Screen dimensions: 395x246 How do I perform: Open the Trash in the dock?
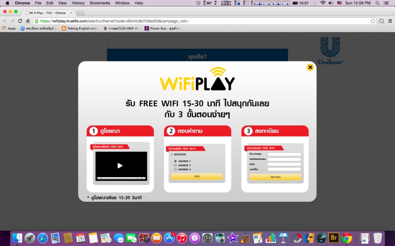pyautogui.click(x=377, y=238)
